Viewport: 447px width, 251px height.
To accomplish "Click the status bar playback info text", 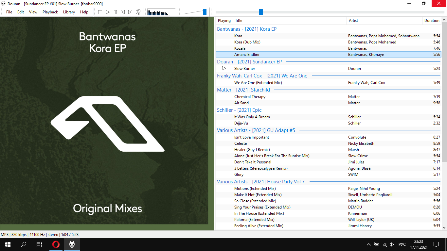I will pos(40,235).
